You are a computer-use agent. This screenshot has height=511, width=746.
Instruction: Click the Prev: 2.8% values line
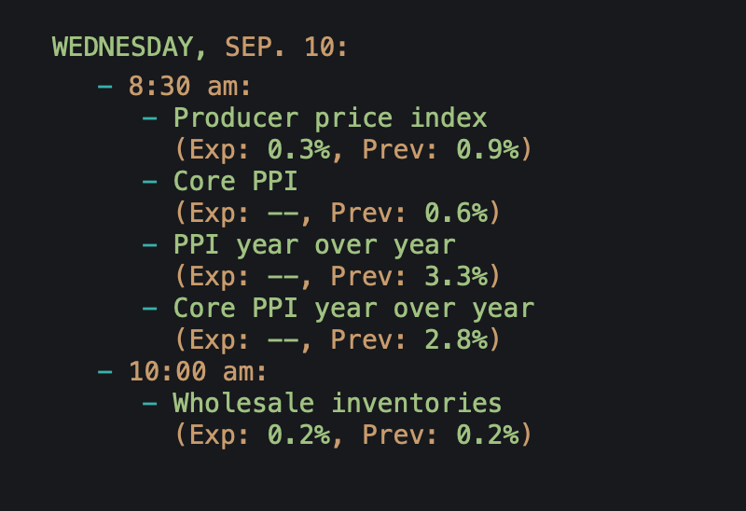click(x=338, y=339)
